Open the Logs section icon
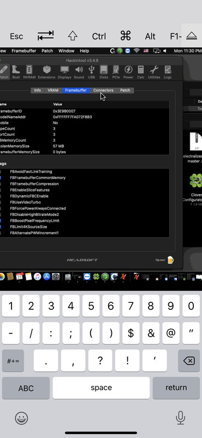Image resolution: width=202 pixels, height=438 pixels. (x=168, y=72)
